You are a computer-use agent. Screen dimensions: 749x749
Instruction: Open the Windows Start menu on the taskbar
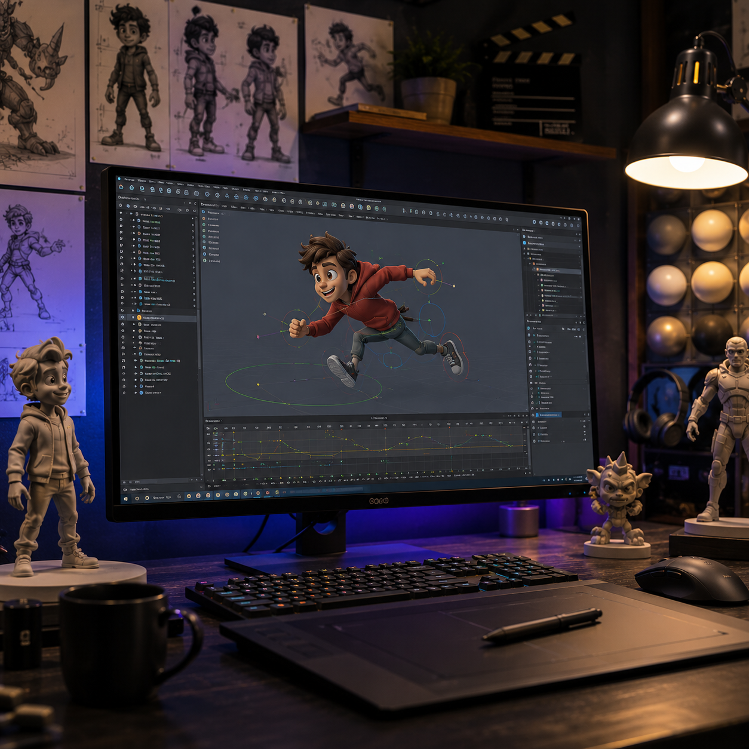[x=125, y=498]
